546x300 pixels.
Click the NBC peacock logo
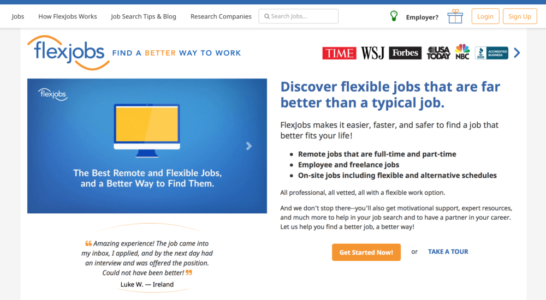tap(462, 52)
